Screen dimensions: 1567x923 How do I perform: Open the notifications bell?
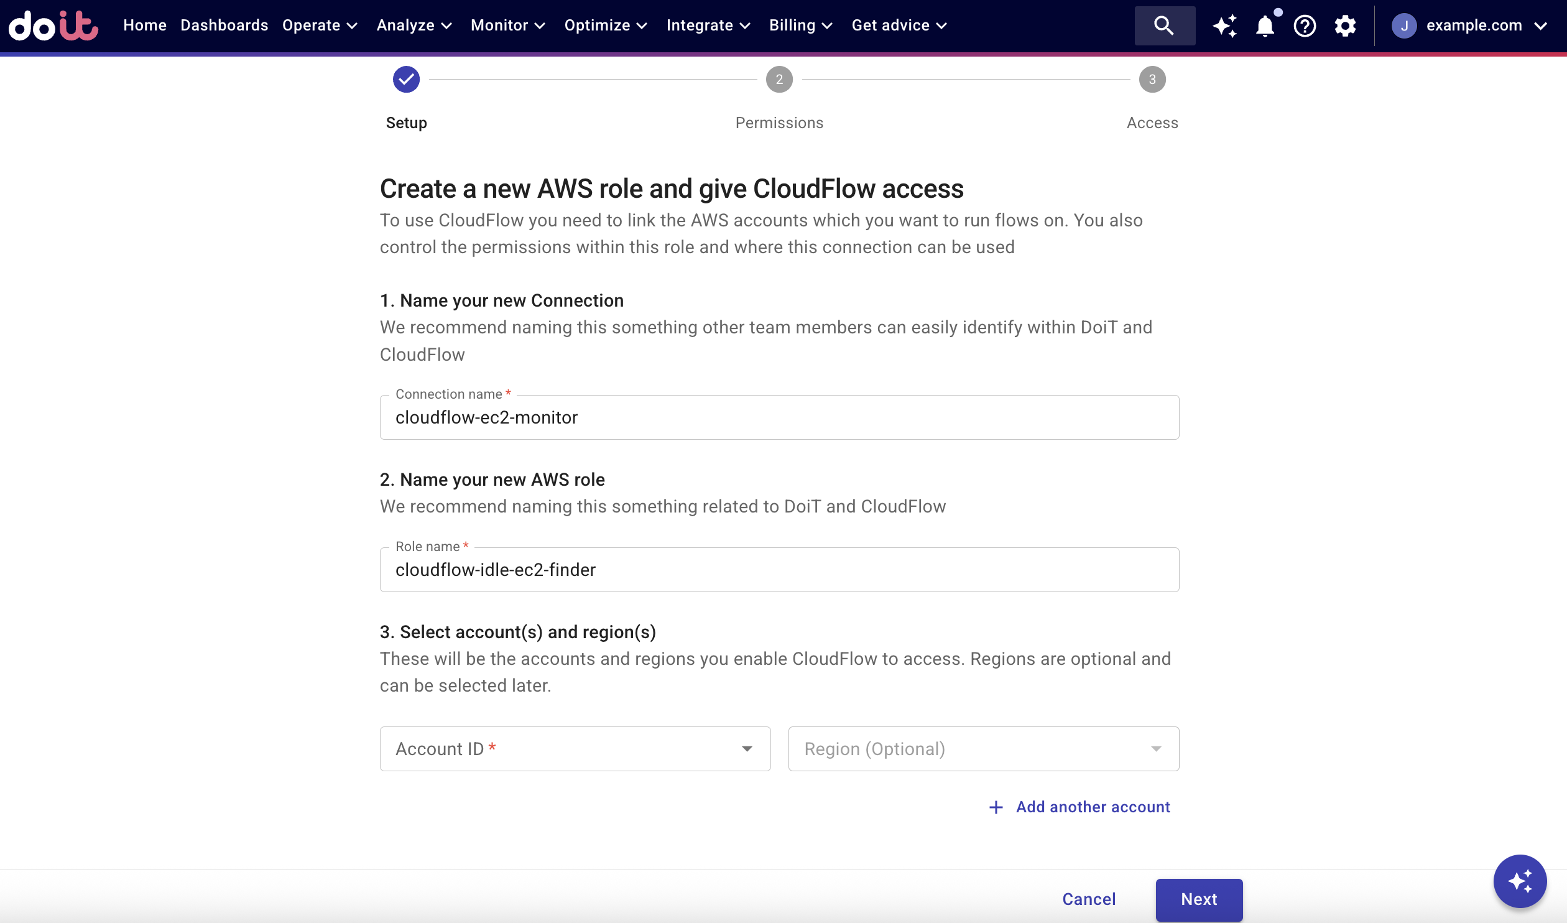click(1265, 26)
